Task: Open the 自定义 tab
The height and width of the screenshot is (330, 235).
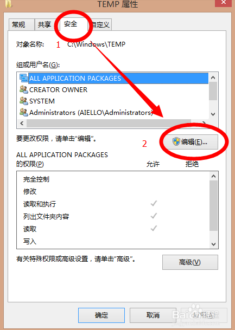Action: (101, 24)
